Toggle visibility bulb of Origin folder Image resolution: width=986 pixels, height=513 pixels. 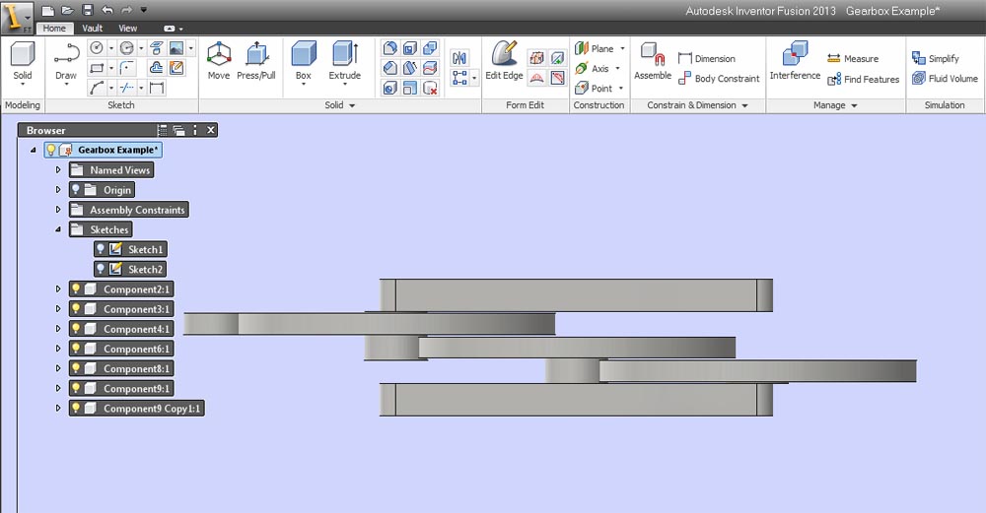76,190
